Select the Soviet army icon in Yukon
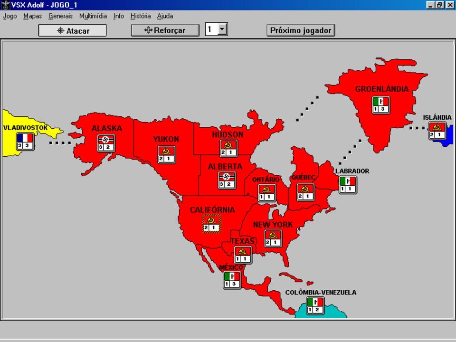Image resolution: width=456 pixels, height=342 pixels. pyautogui.click(x=167, y=155)
